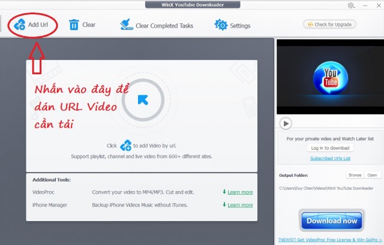Open the Settings toolbar label

(x=240, y=26)
